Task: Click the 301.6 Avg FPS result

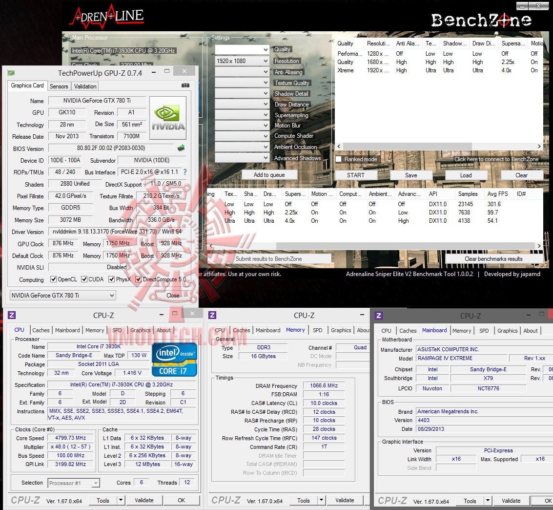Action: [x=494, y=204]
